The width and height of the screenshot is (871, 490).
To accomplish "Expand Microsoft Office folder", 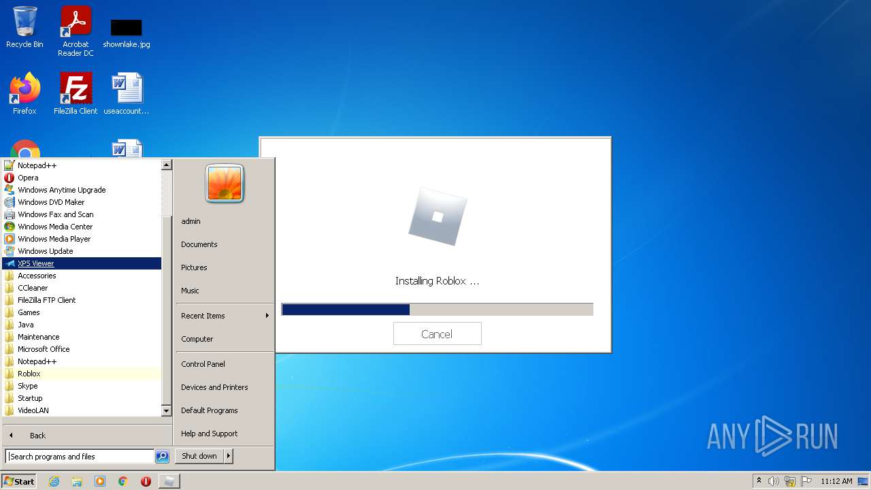I will [x=82, y=349].
